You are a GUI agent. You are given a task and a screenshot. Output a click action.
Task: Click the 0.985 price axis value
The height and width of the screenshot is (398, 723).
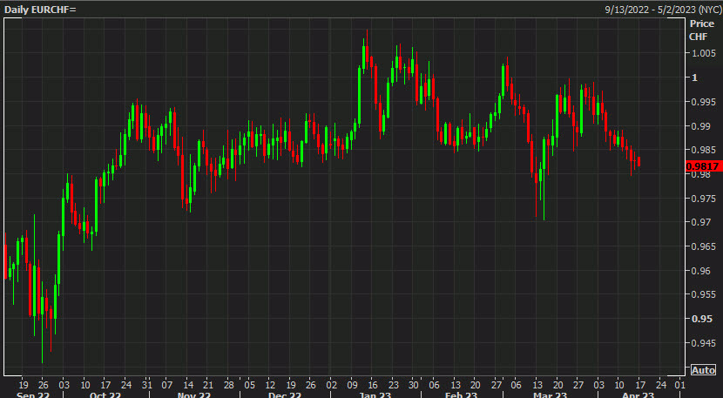(704, 150)
